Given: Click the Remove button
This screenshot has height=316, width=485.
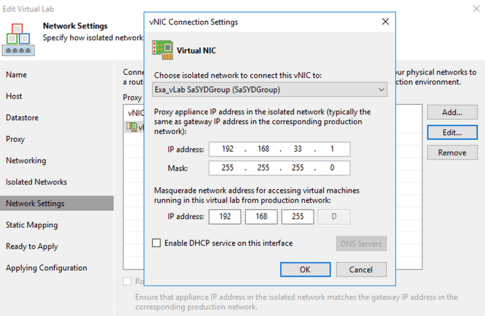Looking at the screenshot, I should (x=452, y=152).
